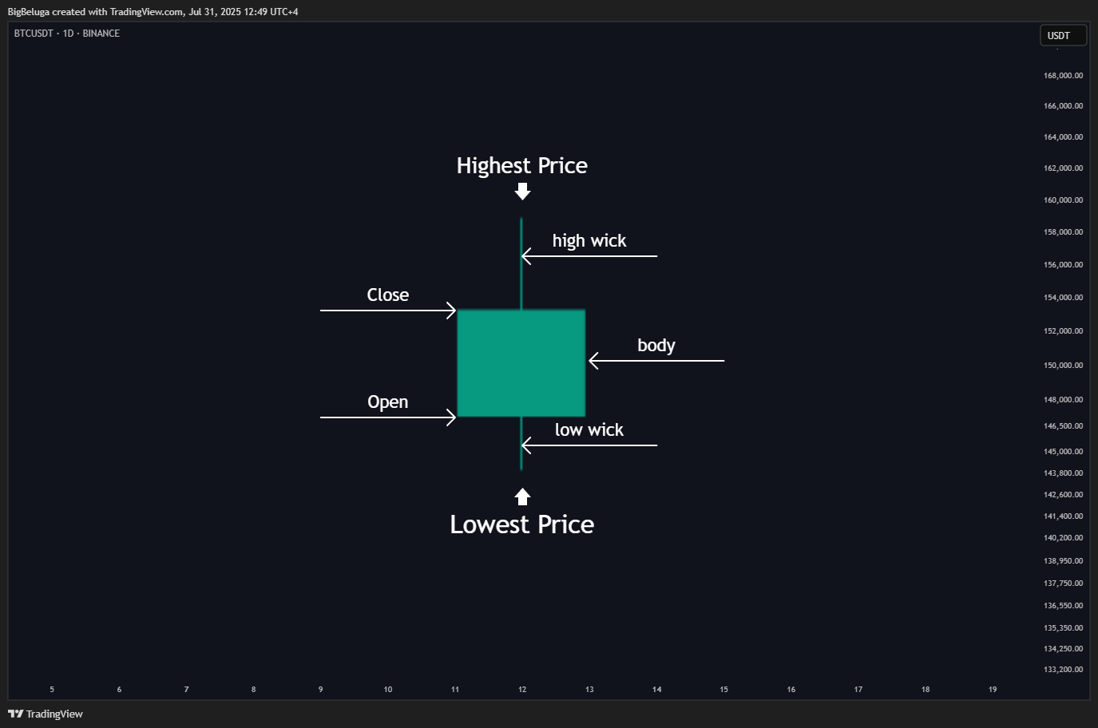Viewport: 1098px width, 728px height.
Task: Click the down arrow below Highest Price
Action: (522, 191)
